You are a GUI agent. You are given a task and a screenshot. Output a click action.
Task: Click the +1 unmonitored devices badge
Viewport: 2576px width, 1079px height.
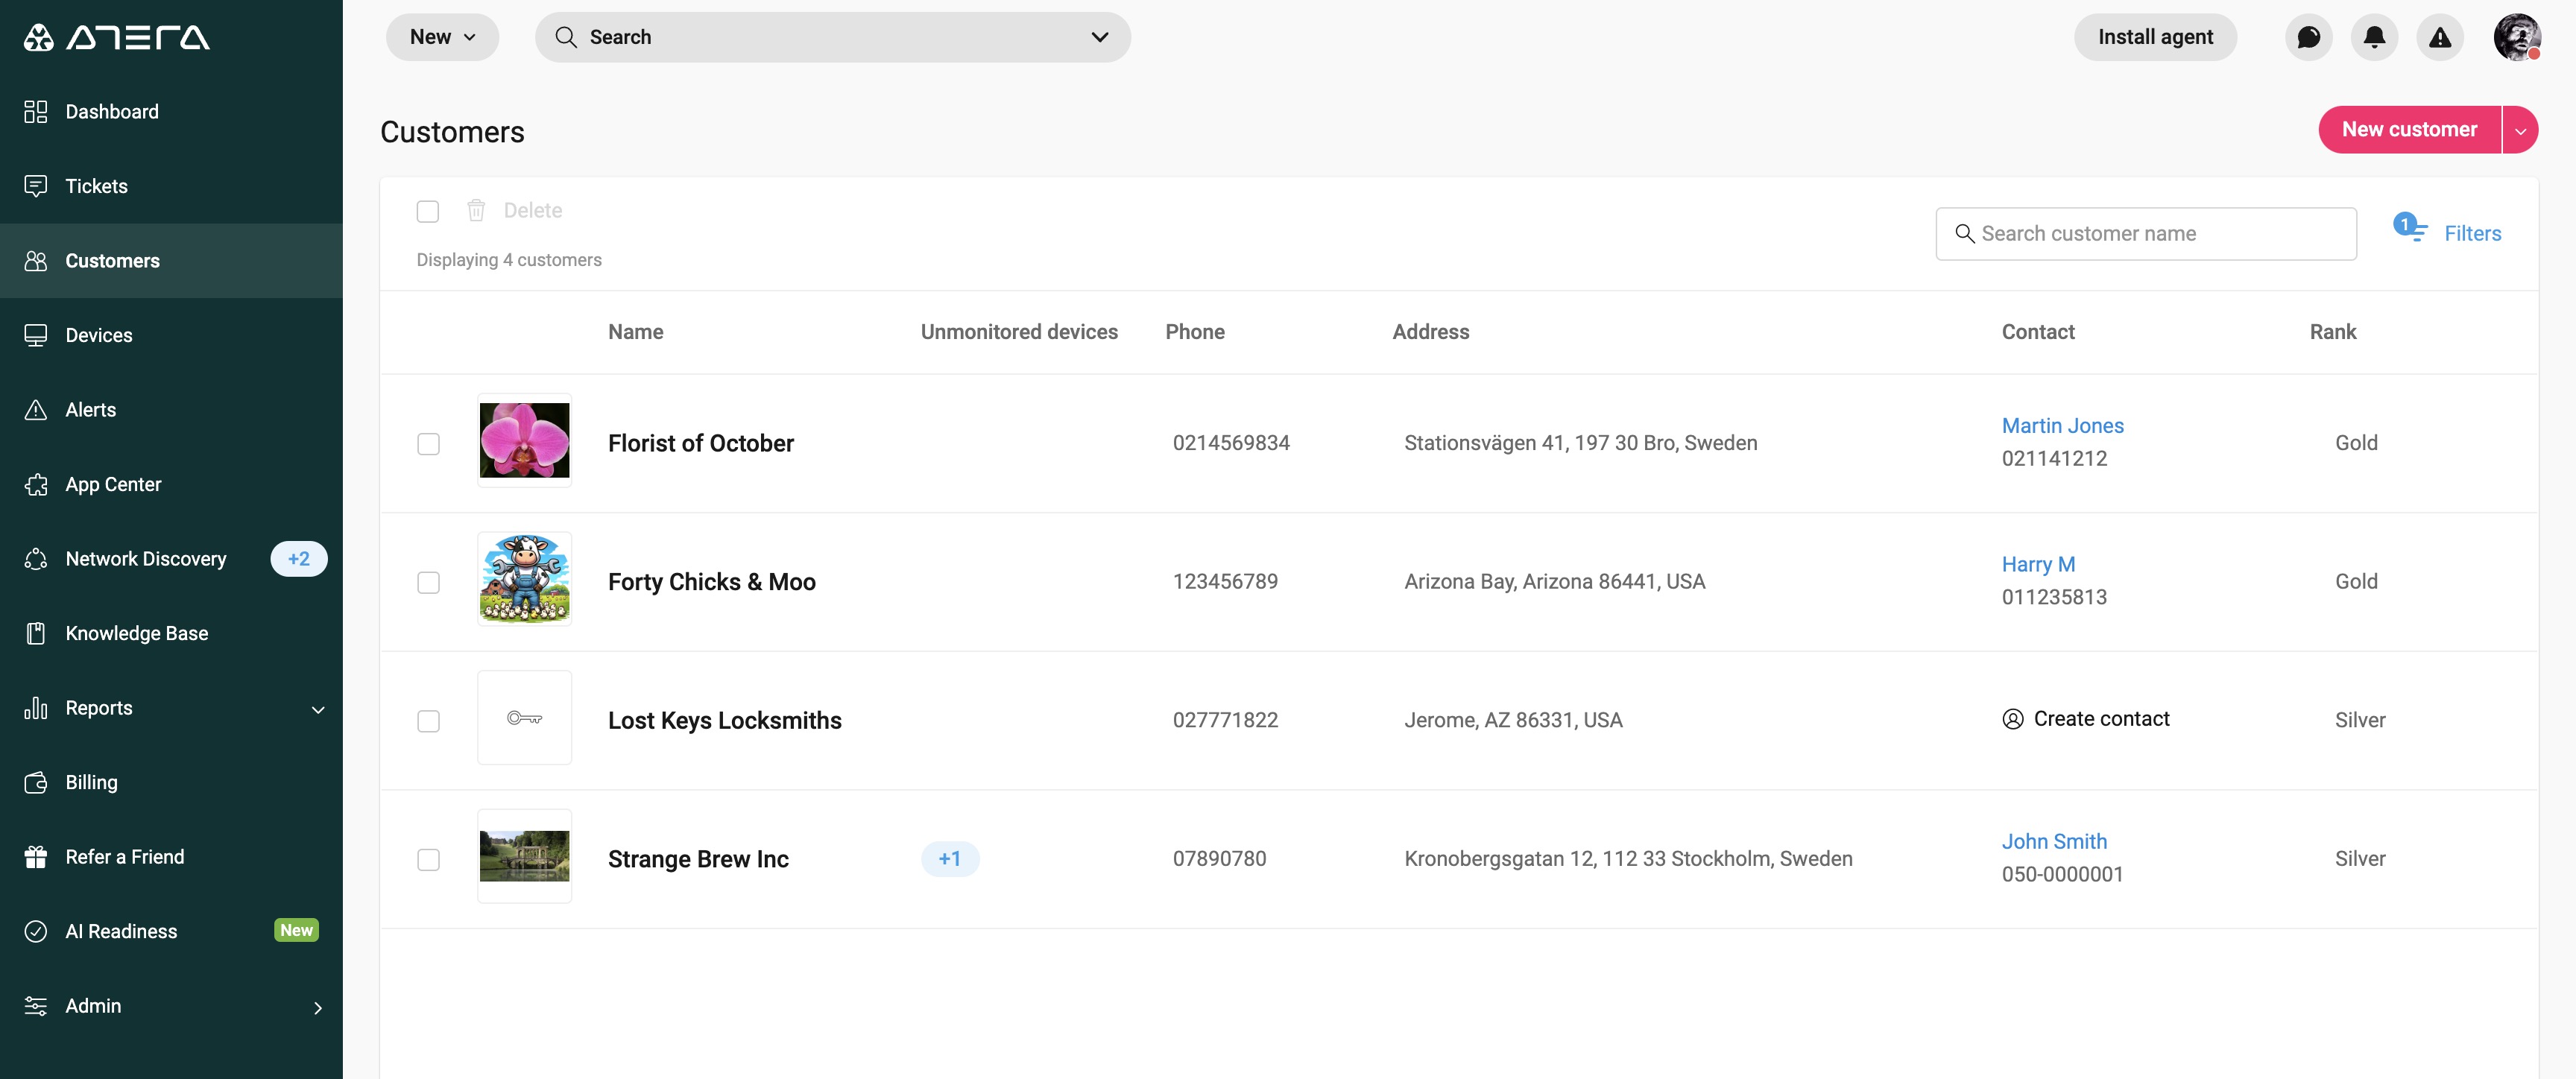[x=949, y=859]
